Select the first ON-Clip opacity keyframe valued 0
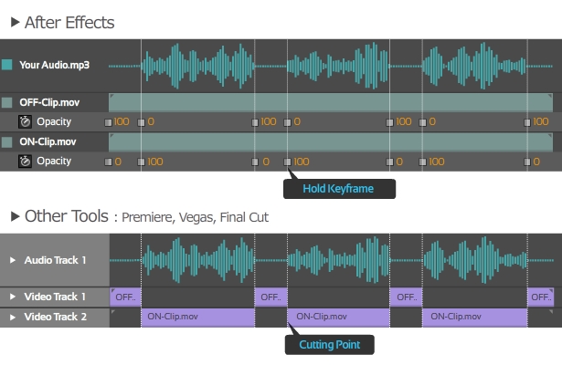Viewport: 562px width, 365px height. click(108, 162)
